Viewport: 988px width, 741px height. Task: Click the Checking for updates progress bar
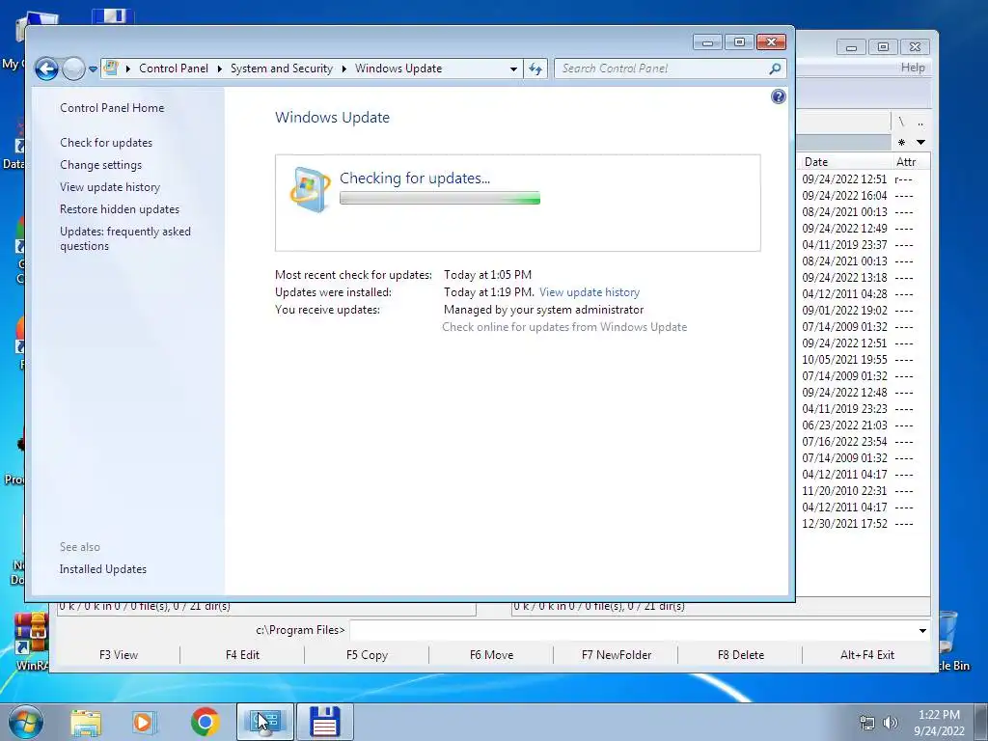440,199
